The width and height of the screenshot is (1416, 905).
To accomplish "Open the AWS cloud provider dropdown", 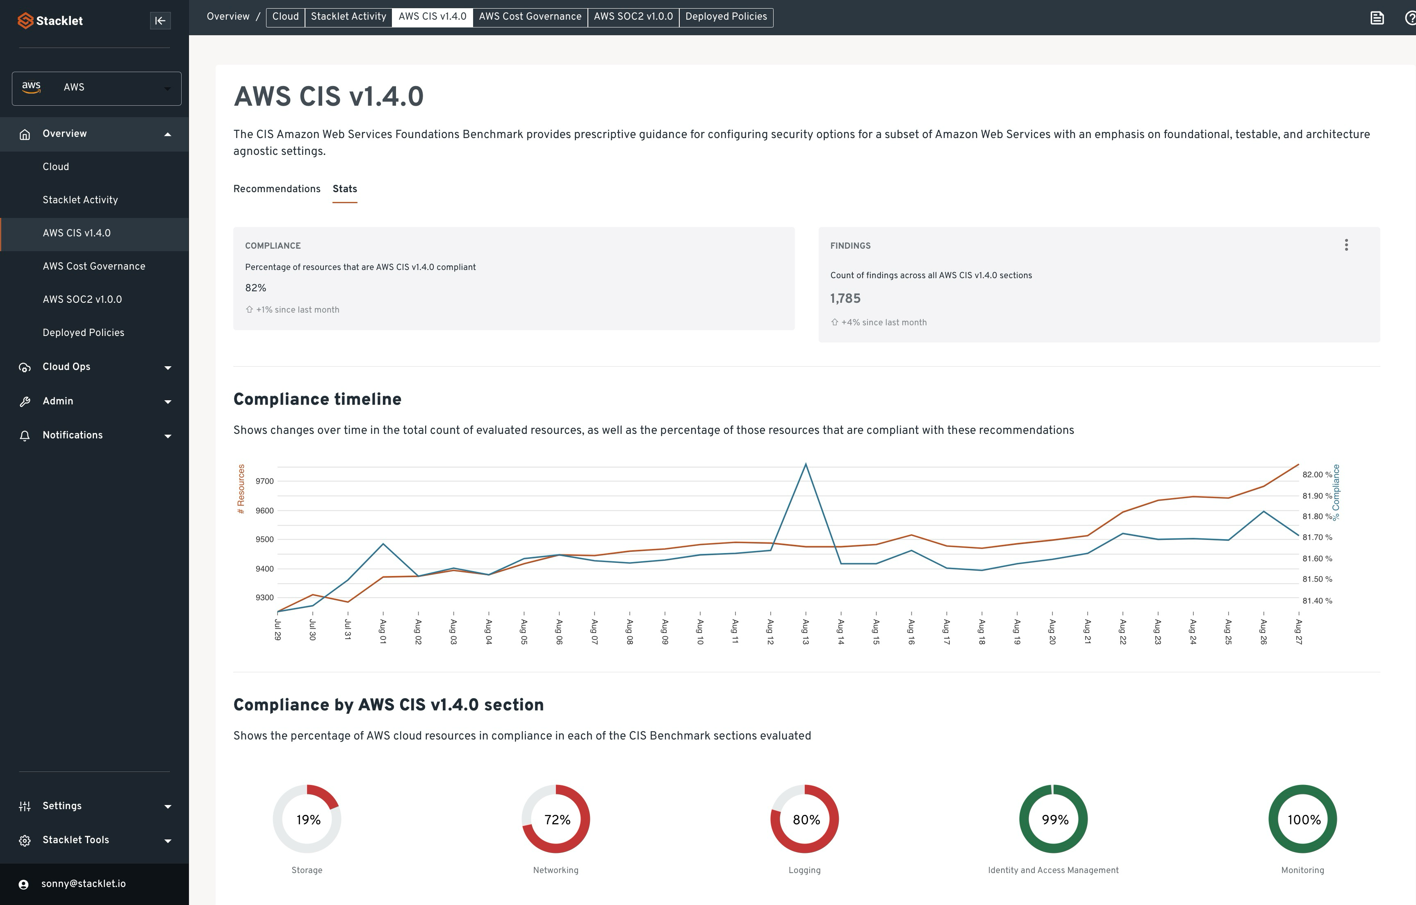I will pyautogui.click(x=96, y=88).
